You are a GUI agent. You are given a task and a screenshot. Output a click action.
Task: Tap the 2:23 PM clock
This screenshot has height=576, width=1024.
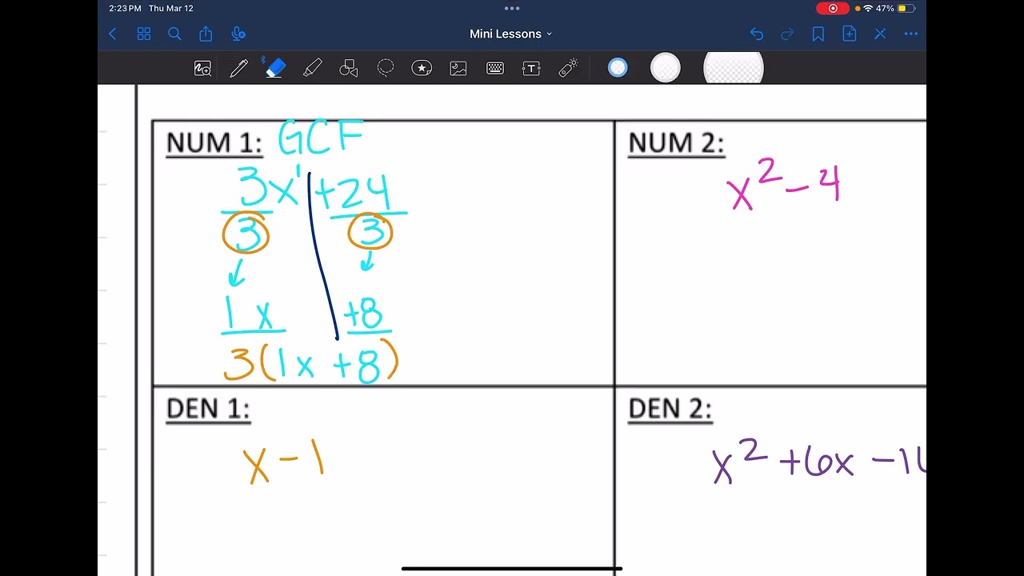tap(125, 8)
